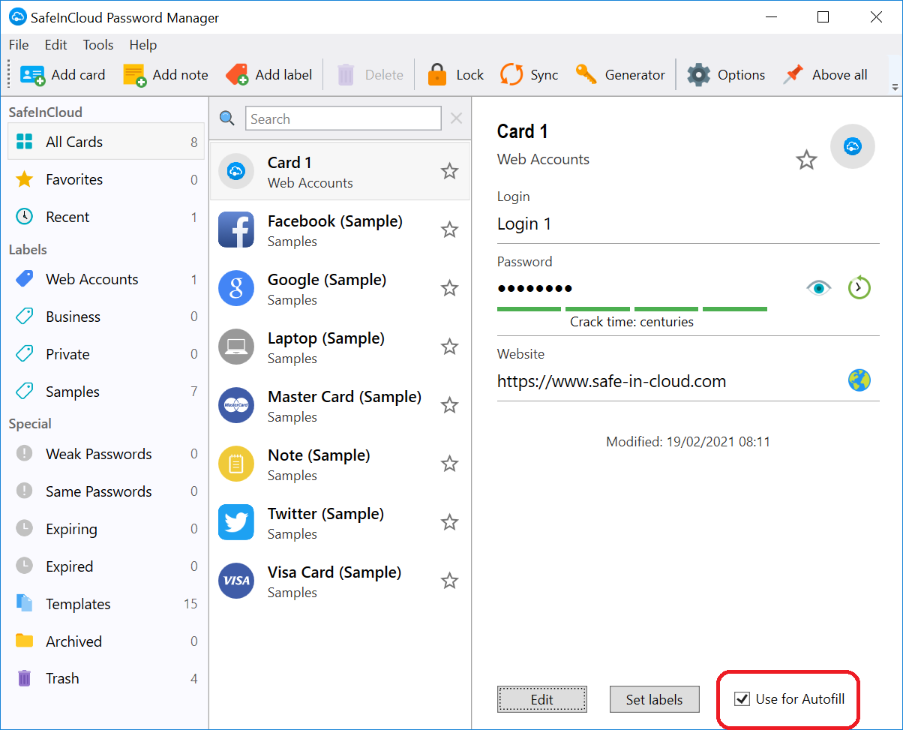Open Templates in sidebar
This screenshot has width=903, height=730.
pyautogui.click(x=106, y=604)
